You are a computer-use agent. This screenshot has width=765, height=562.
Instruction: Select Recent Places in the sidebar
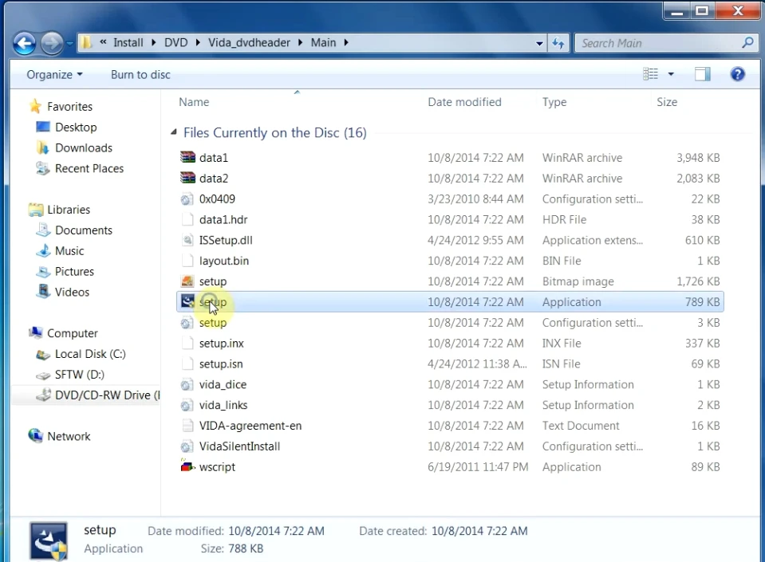pyautogui.click(x=89, y=169)
